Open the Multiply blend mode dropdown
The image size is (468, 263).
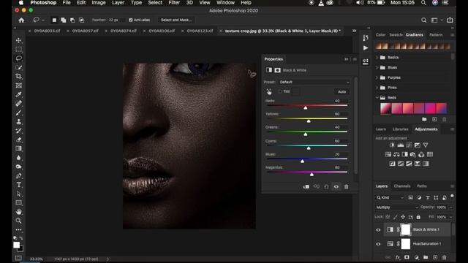[396, 207]
